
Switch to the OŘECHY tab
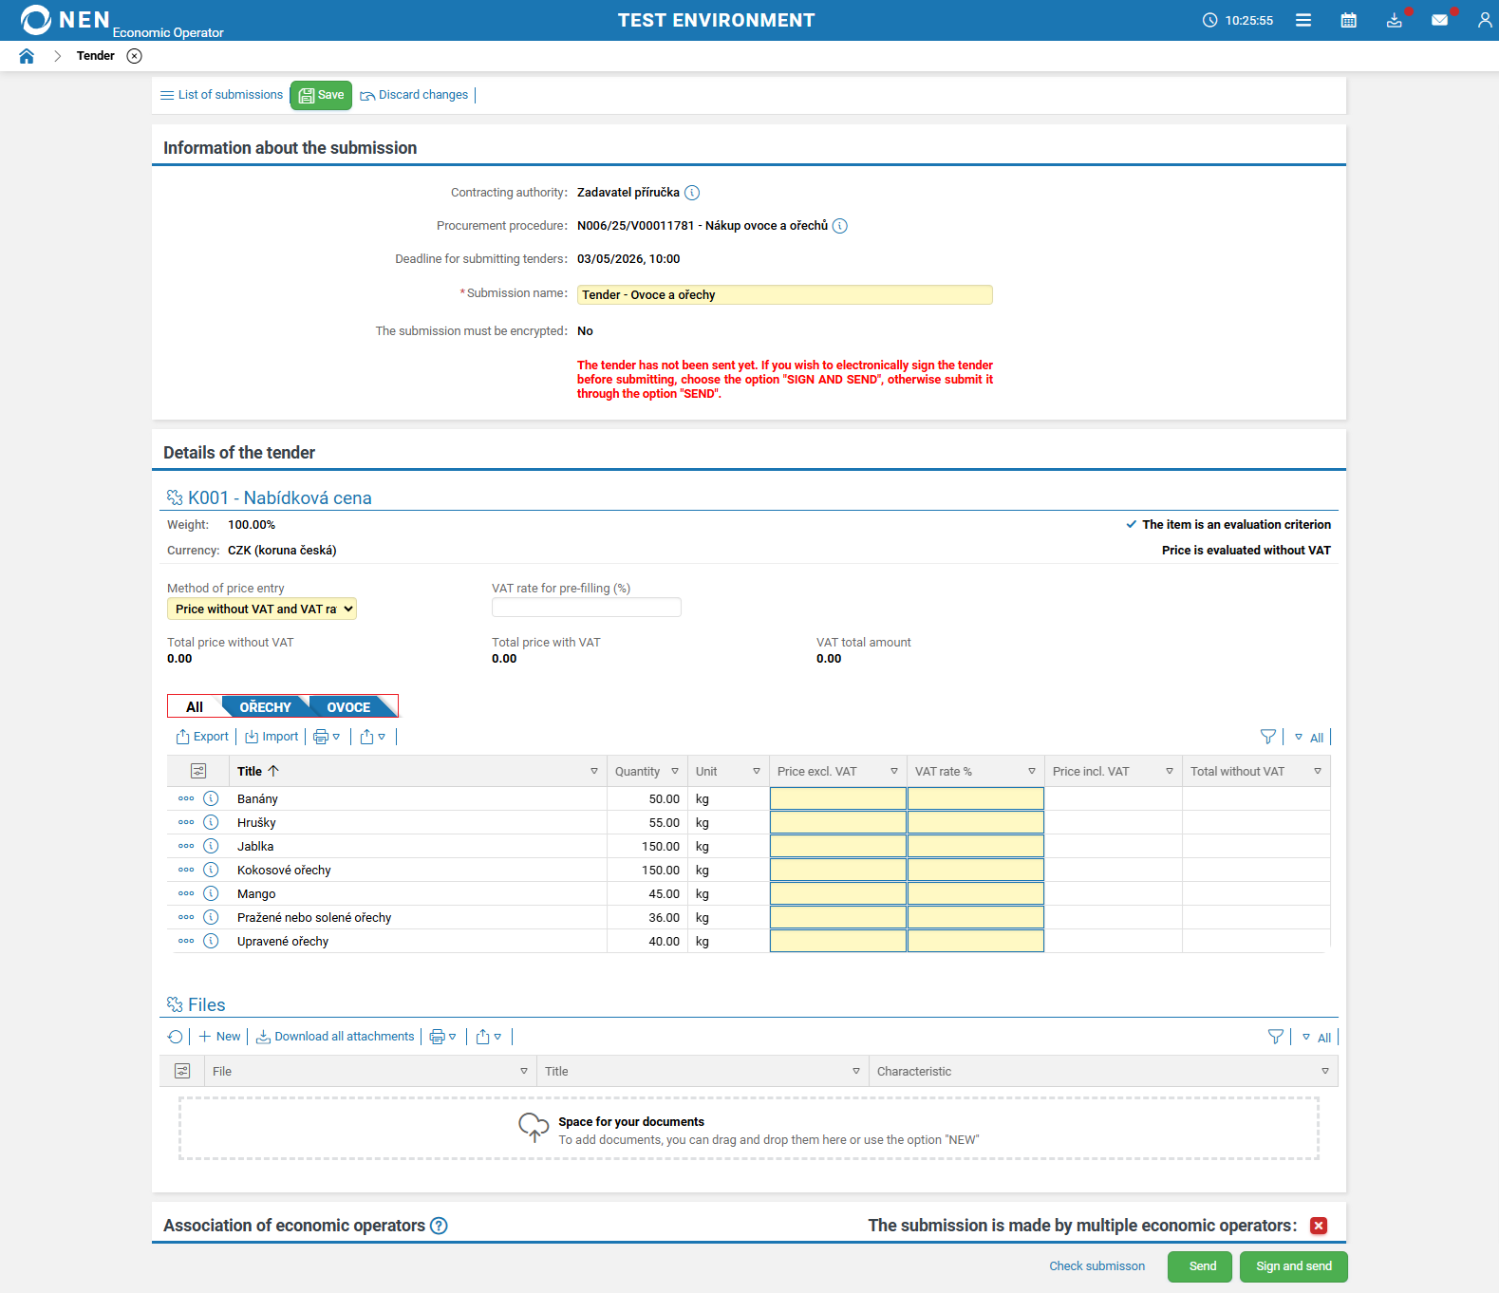[x=265, y=707]
